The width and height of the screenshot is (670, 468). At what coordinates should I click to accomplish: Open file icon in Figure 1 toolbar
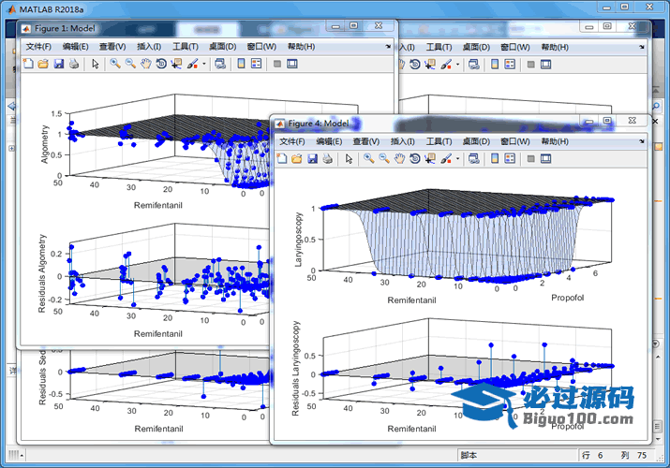(43, 64)
